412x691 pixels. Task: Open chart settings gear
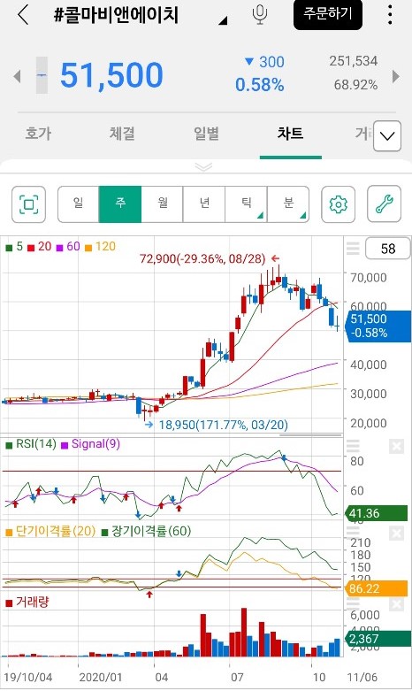pos(338,204)
